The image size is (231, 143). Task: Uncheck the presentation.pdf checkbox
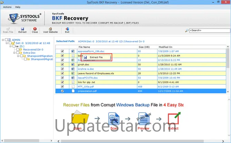click(x=62, y=91)
